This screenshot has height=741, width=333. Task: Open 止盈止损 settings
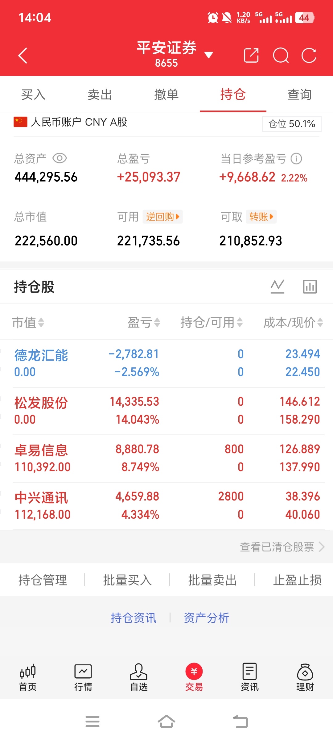click(298, 580)
